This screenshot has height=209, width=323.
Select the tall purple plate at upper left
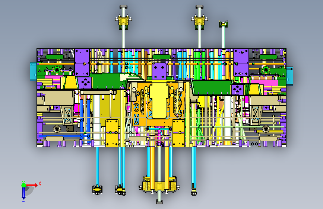(x=82, y=62)
